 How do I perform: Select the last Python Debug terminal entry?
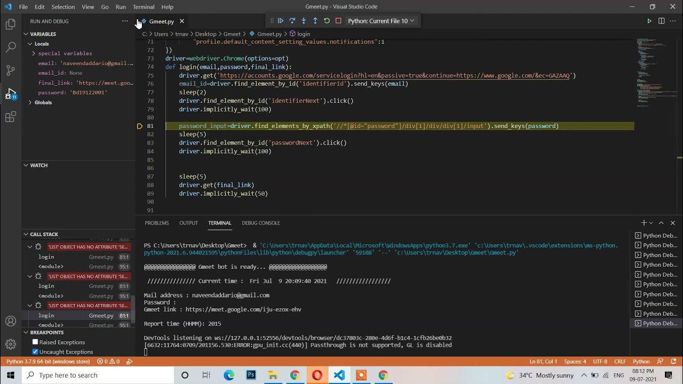click(656, 323)
